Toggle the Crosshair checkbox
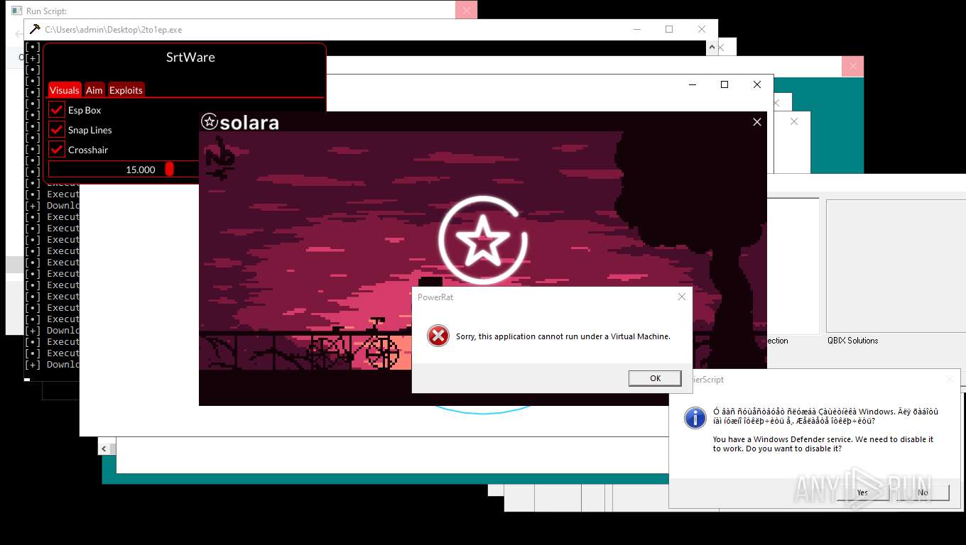The image size is (966, 545). (57, 150)
